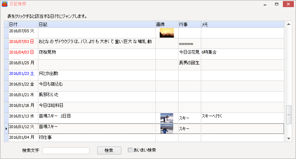296x159 pixels.
Task: Close the 日記検索 window
Action: 288,4
